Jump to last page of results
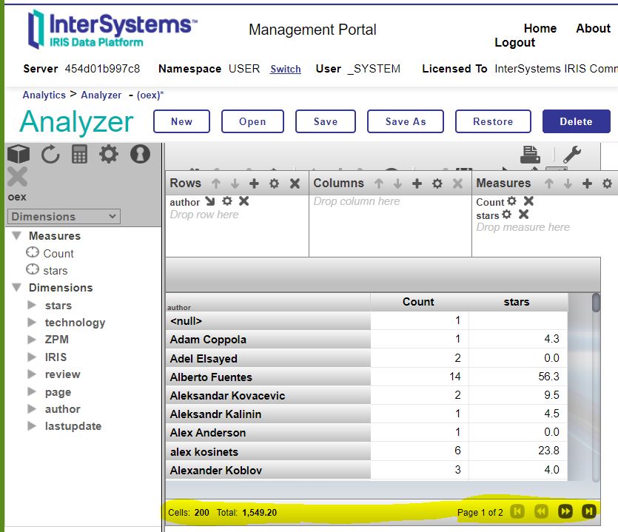 (588, 511)
